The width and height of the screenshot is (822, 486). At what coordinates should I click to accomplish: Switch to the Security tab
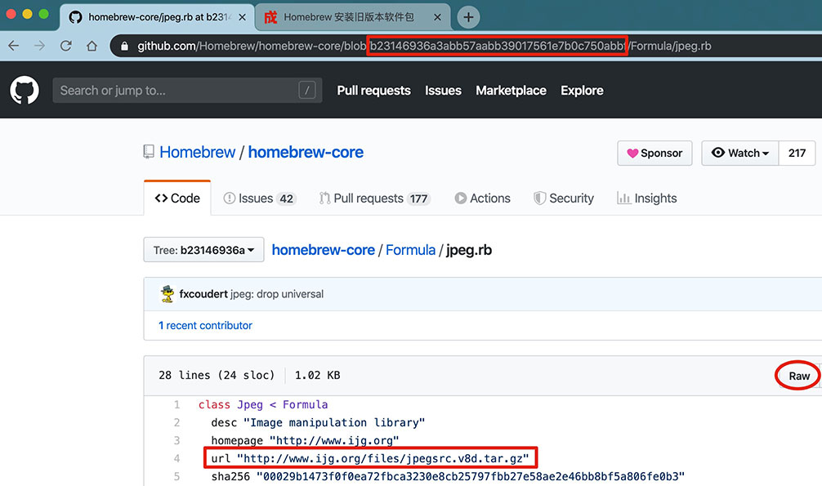(x=564, y=198)
